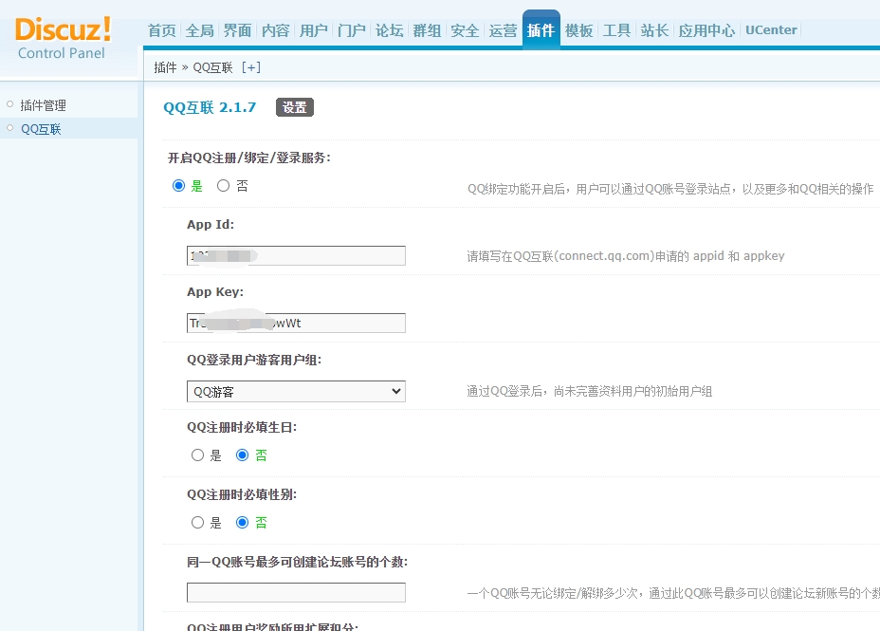Click the QQ注册时必填性别 label
880x631 pixels.
pos(242,494)
